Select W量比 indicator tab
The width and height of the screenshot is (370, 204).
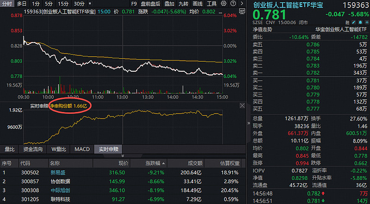click(x=59, y=149)
